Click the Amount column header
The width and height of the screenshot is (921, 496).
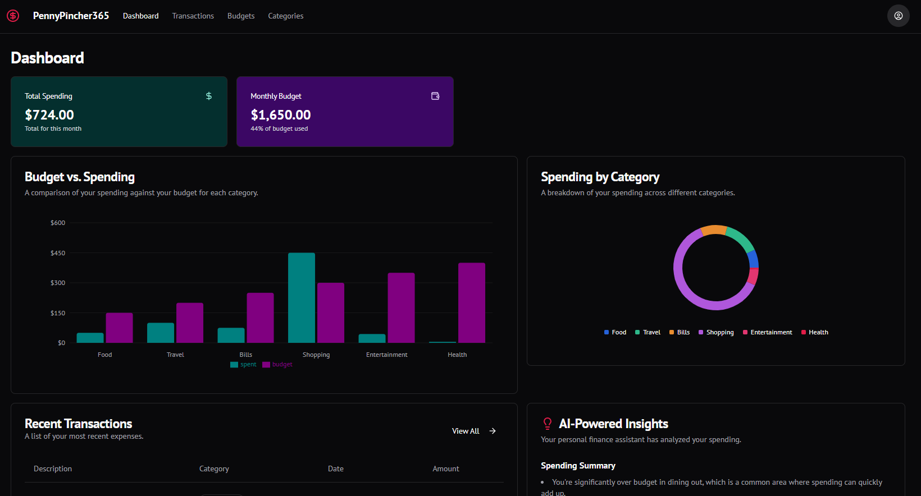(x=445, y=469)
